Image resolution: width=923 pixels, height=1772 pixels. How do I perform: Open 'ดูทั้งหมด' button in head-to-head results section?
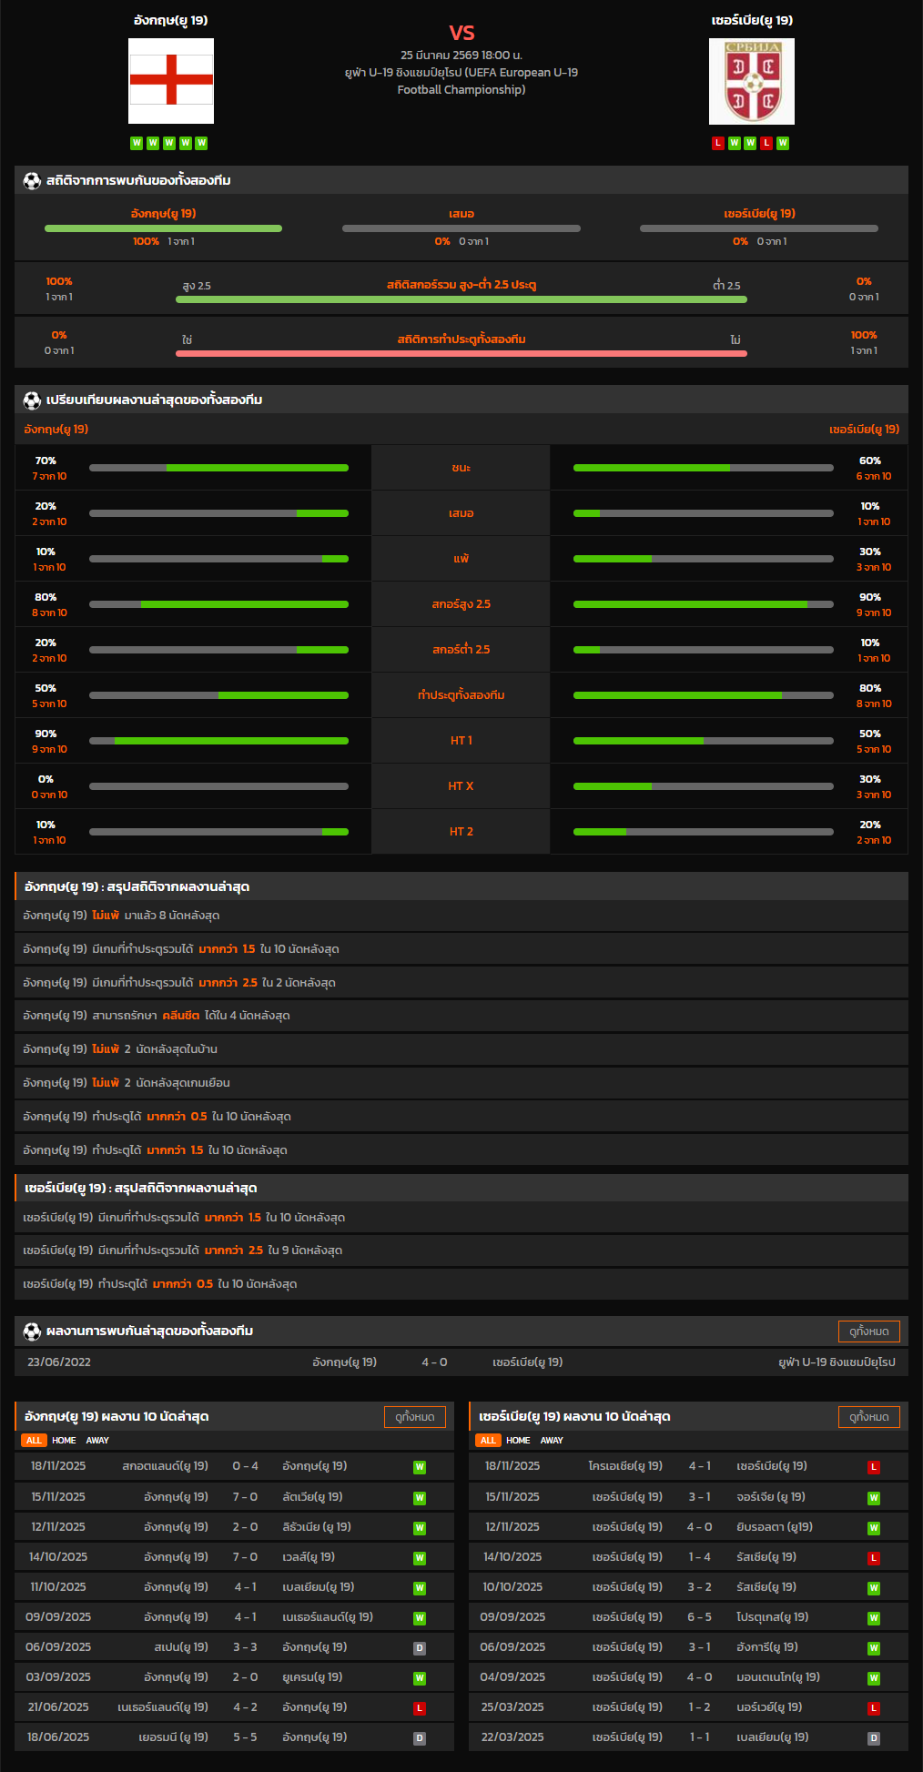pos(868,1332)
